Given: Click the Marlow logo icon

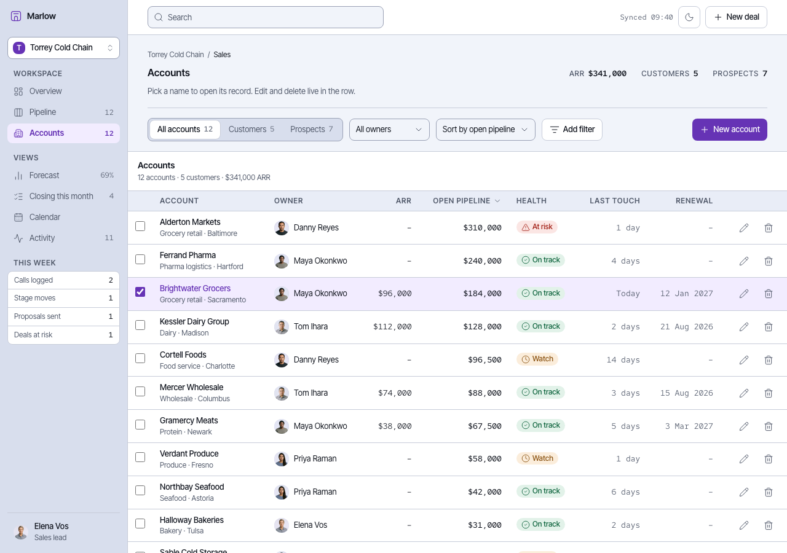Looking at the screenshot, I should [16, 16].
